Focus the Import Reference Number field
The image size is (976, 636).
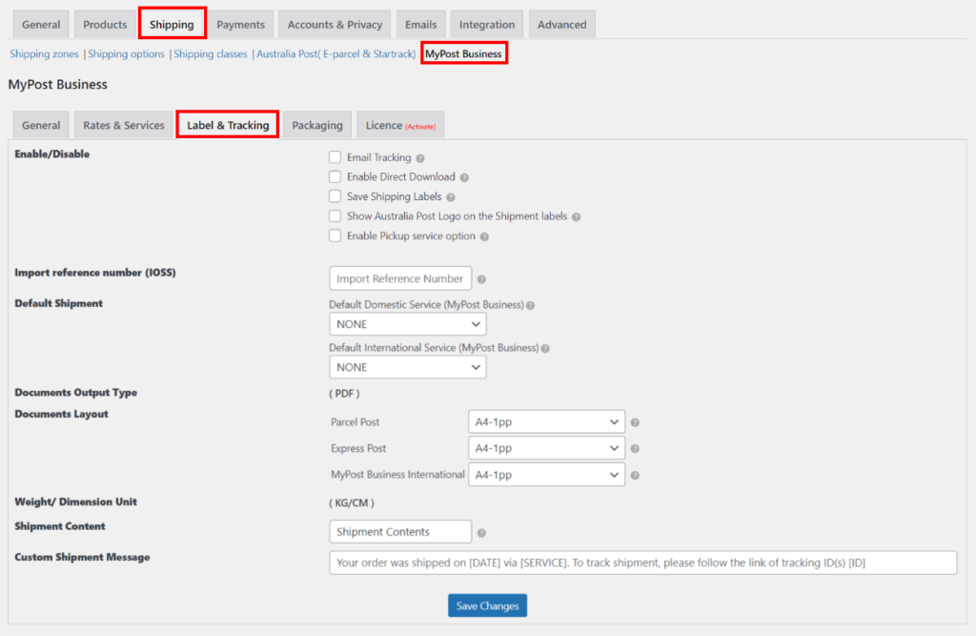click(400, 278)
